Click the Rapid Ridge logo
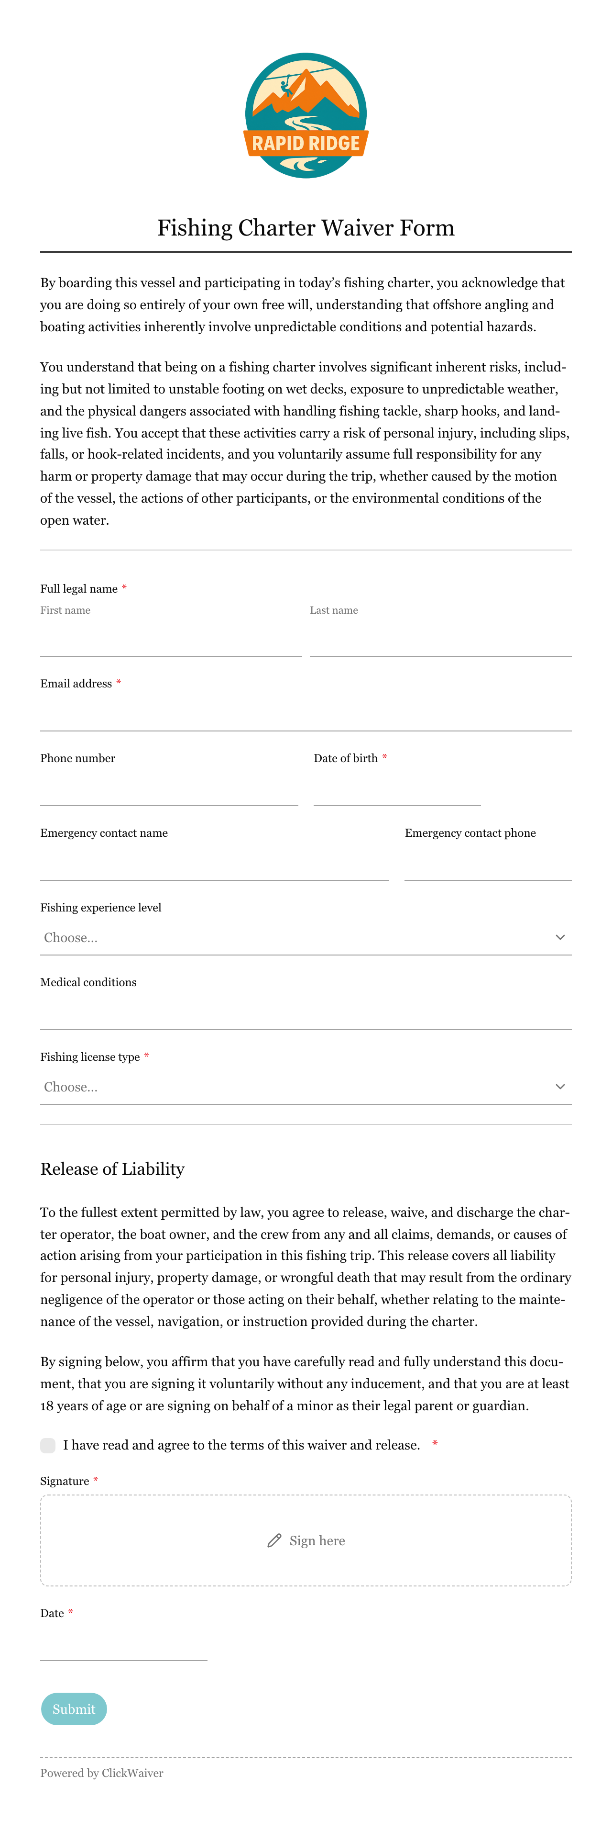Viewport: 612px width, 1821px height. tap(306, 115)
